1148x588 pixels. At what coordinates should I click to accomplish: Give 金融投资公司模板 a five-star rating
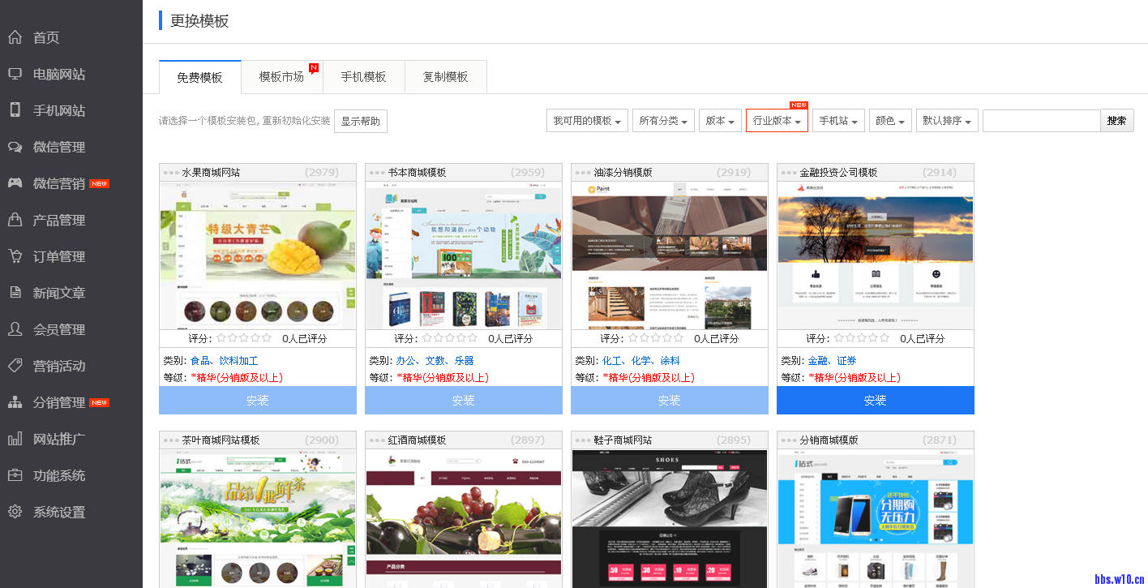tap(884, 338)
